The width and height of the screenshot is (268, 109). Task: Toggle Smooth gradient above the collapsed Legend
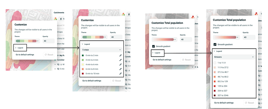coord(153,46)
